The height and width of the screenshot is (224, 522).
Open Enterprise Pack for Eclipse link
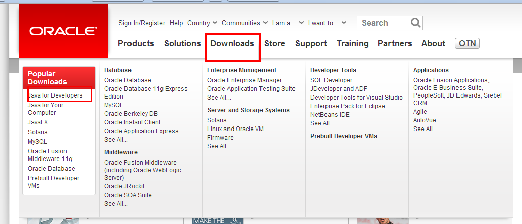pyautogui.click(x=347, y=106)
